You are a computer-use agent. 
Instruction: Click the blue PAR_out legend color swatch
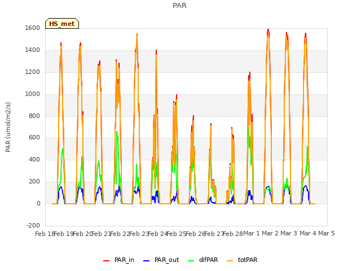[147, 261]
